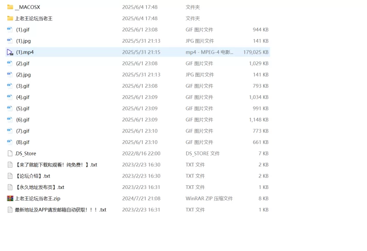The height and width of the screenshot is (251, 367).
Task: Click the 661 KB size of (8).gif
Action: tap(261, 142)
